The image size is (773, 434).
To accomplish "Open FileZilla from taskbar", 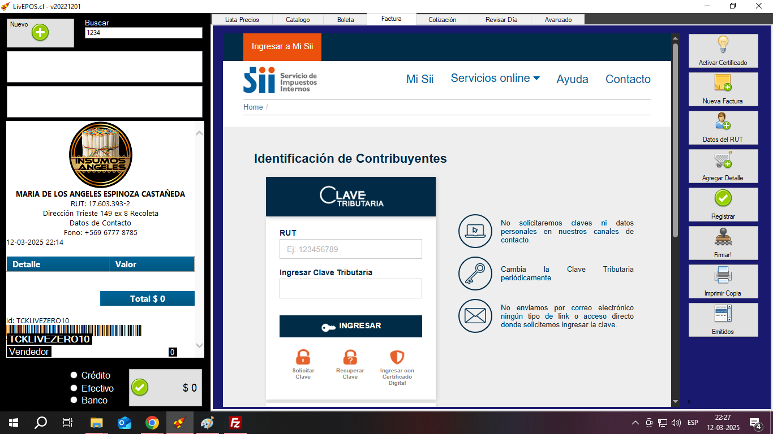I will pos(235,422).
